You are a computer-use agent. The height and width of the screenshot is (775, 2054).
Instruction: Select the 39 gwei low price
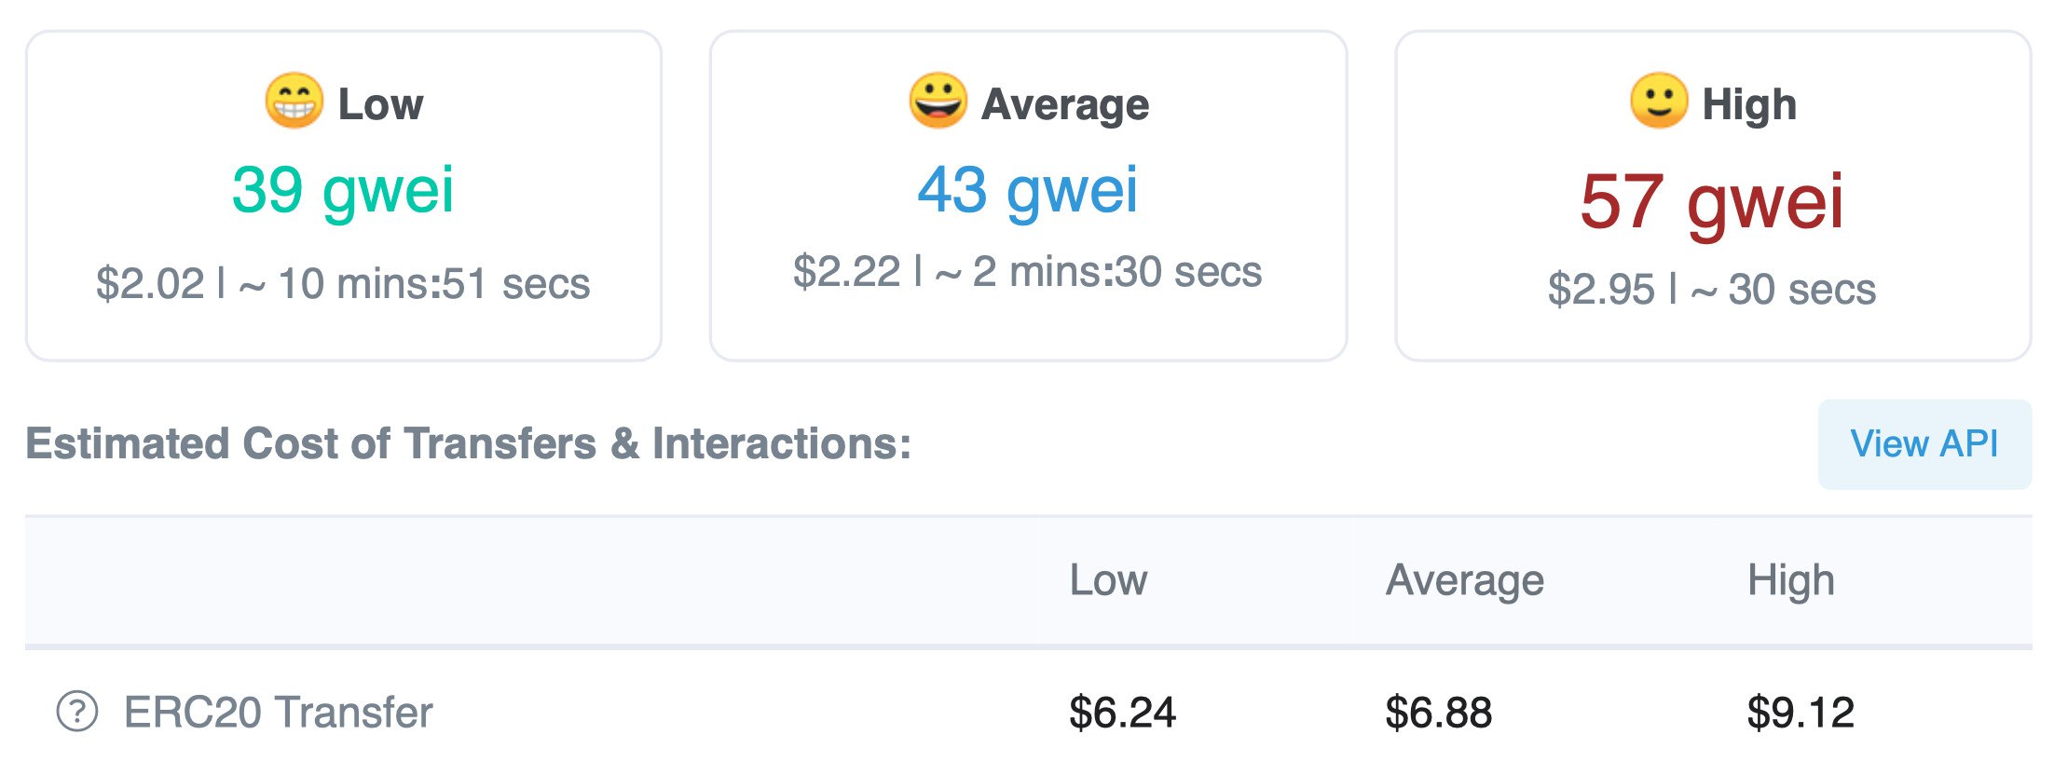tap(343, 191)
